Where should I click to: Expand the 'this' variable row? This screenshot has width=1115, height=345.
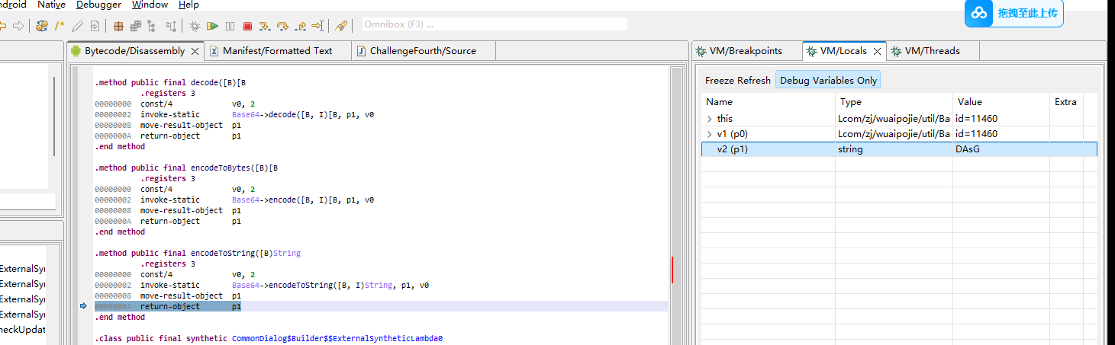710,119
